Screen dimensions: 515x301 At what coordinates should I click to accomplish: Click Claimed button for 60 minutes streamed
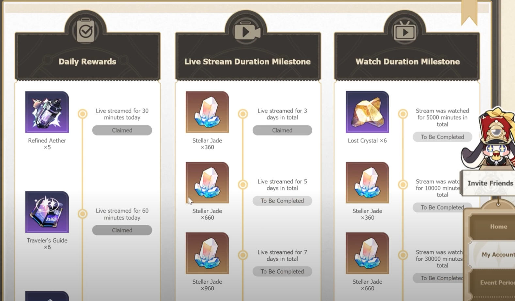point(122,230)
